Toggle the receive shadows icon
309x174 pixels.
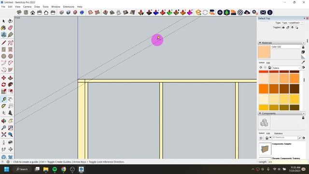pos(292,28)
